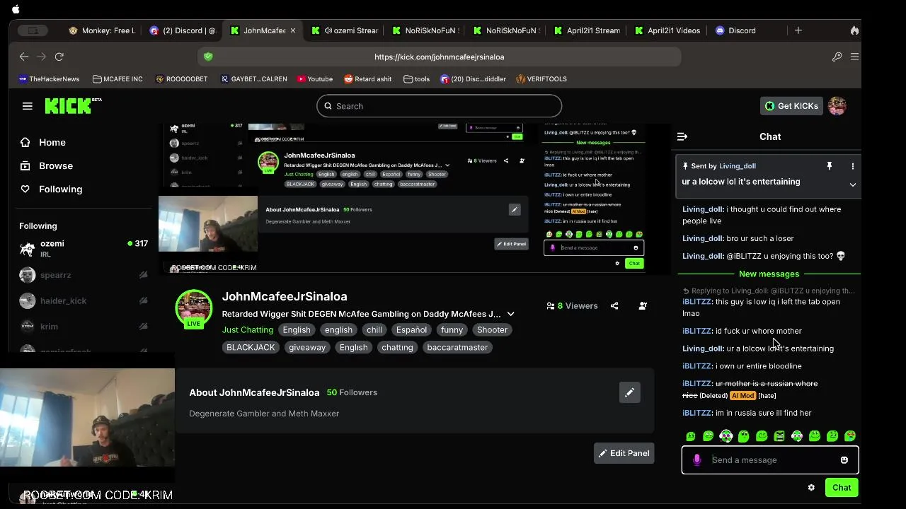
Task: Click the green Chat send button
Action: [842, 488]
